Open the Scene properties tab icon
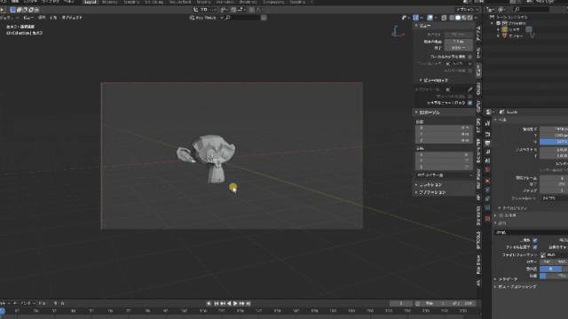The image size is (568, 319). (487, 161)
